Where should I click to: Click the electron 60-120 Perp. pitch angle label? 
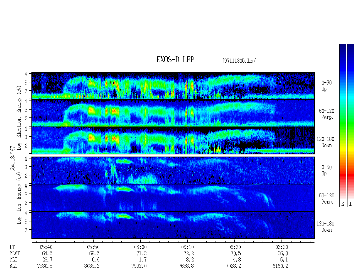(x=326, y=114)
